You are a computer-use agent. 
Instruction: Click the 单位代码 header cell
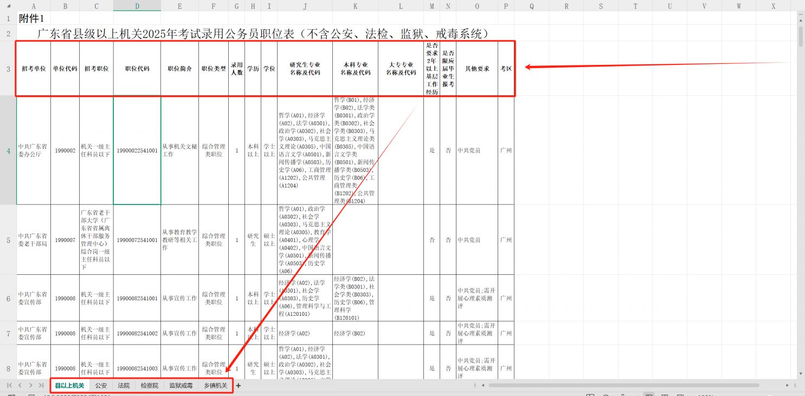(65, 69)
